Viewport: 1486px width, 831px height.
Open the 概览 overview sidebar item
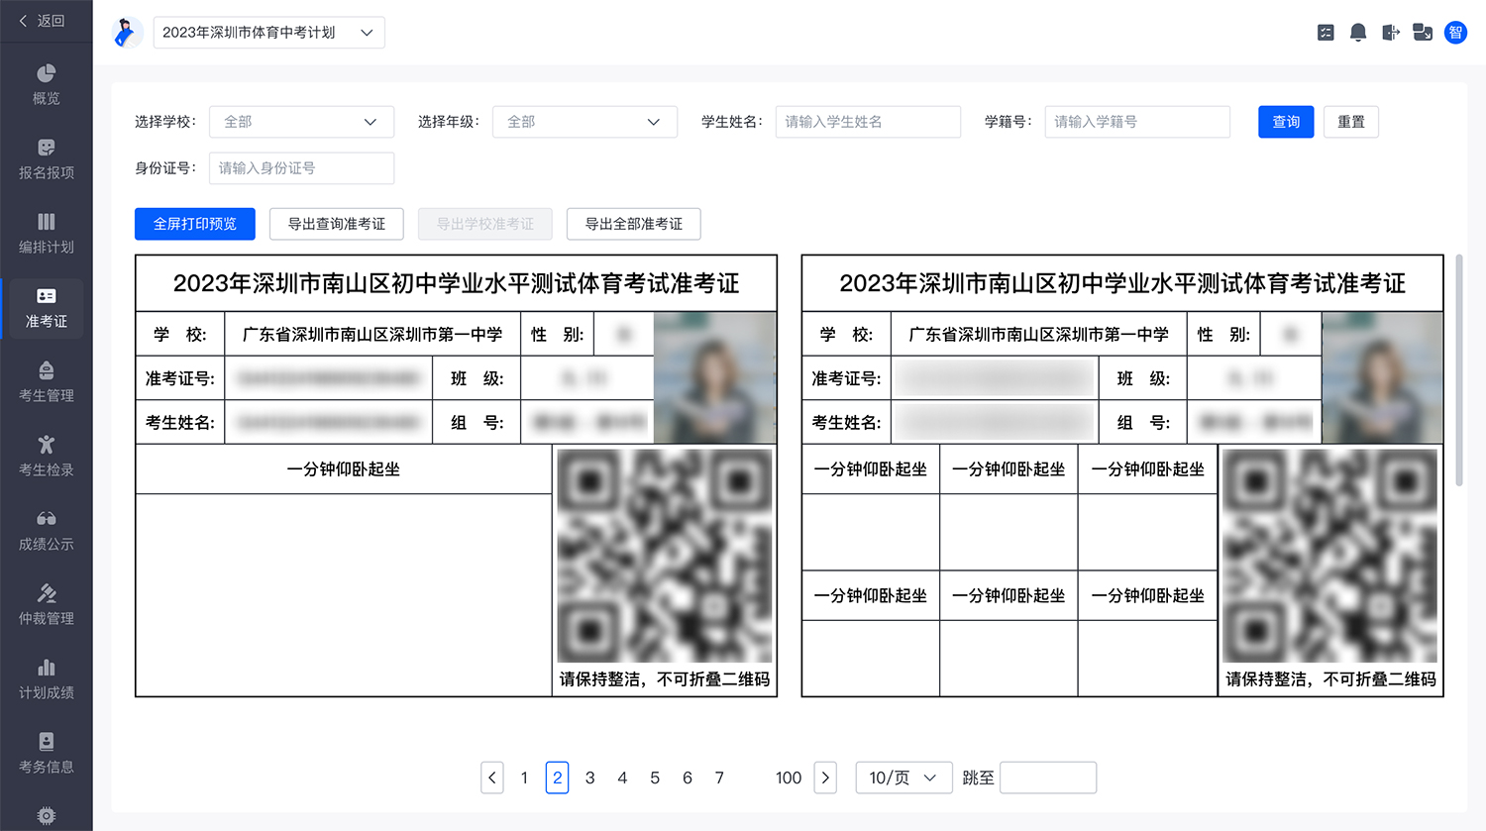pos(46,84)
